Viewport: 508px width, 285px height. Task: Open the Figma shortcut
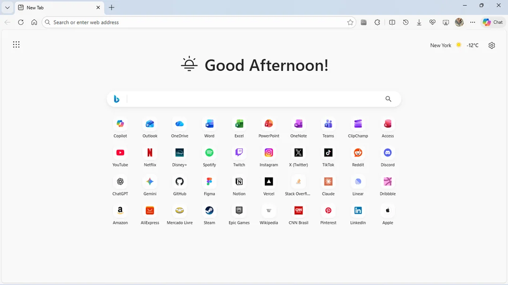point(209,185)
